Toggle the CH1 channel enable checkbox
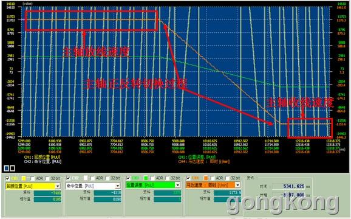 coord(8,178)
